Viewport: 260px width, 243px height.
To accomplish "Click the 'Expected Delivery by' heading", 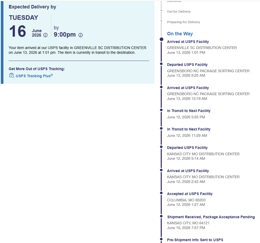I will tap(32, 7).
